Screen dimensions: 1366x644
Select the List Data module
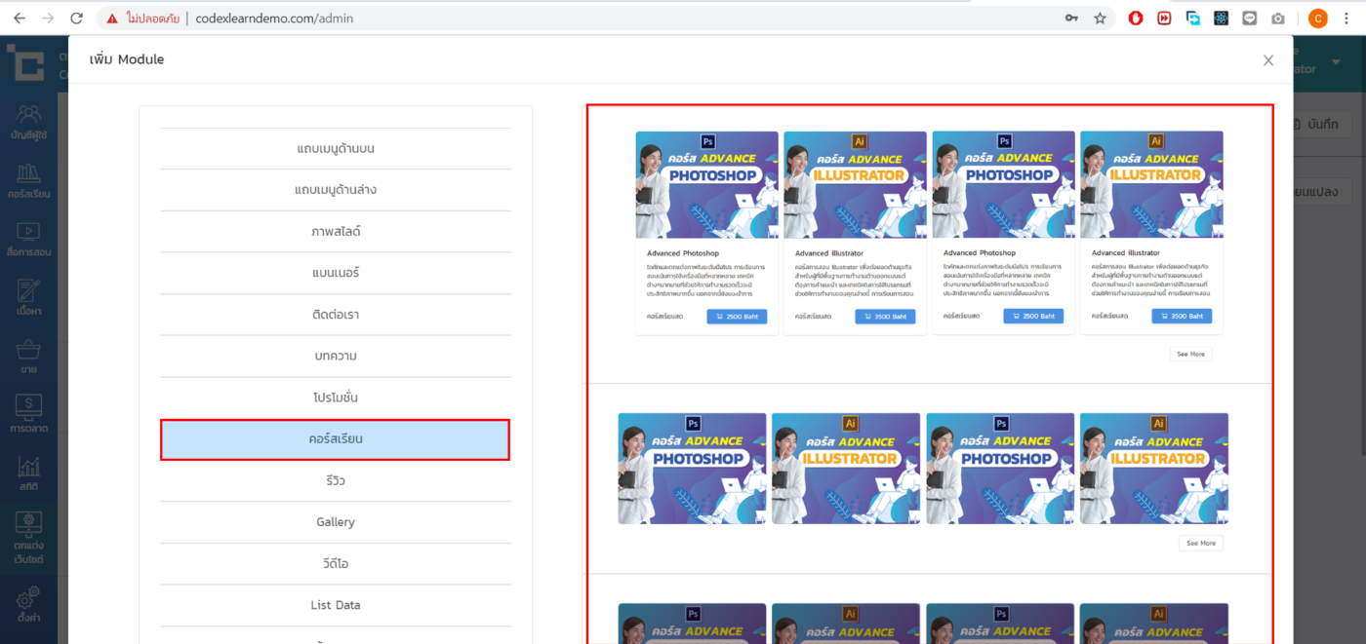click(335, 605)
